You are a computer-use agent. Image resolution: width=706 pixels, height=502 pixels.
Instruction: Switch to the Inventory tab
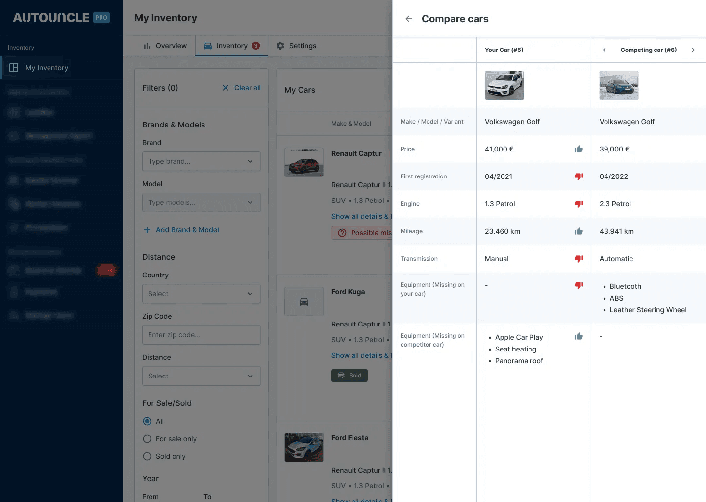click(231, 46)
